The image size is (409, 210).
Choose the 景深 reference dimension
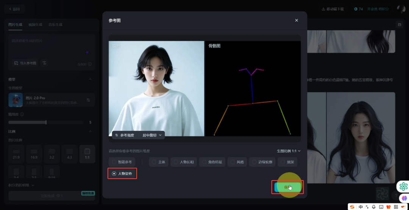tap(287, 162)
